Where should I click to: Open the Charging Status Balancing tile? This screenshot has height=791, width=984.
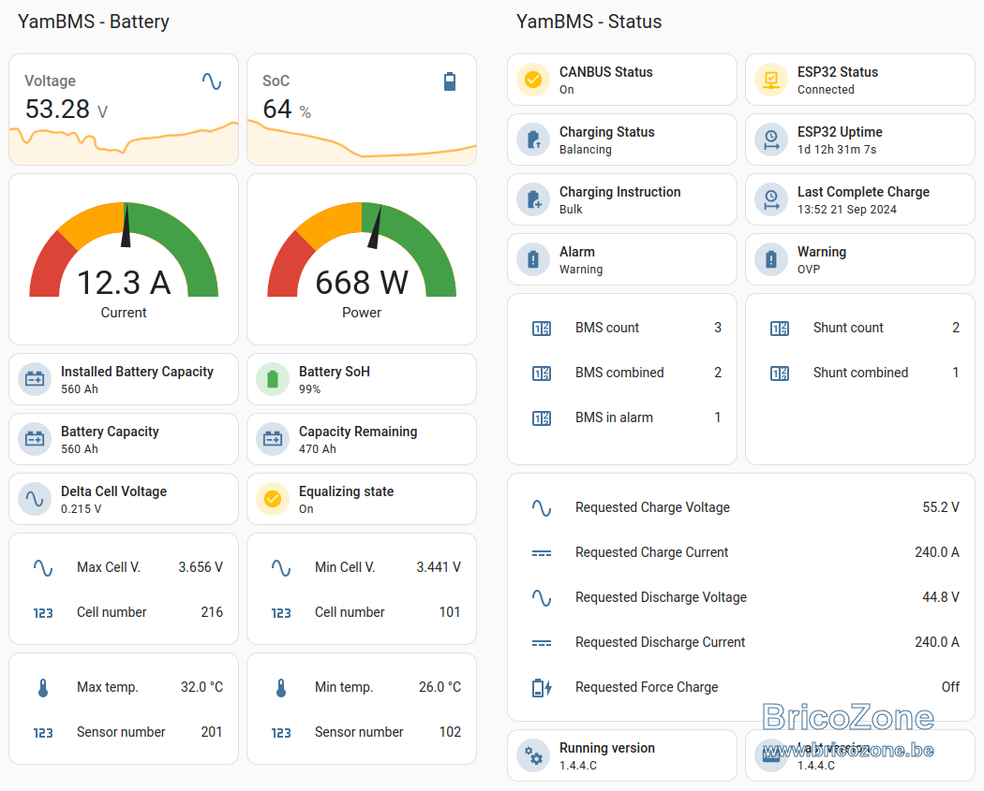[x=622, y=139]
